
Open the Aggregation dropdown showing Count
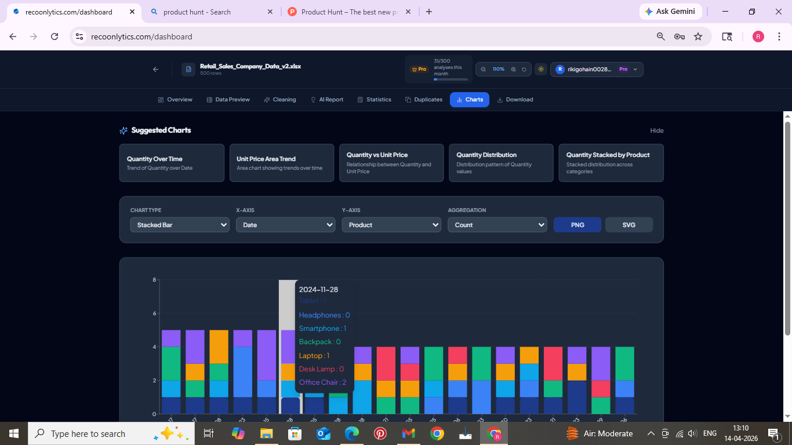pyautogui.click(x=497, y=225)
